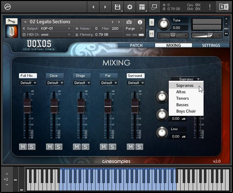Open the Purge menu dropdown

134,28
